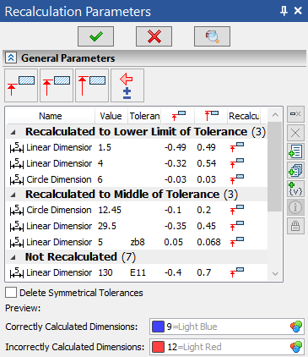Click the Recalcu column header
The width and height of the screenshot is (308, 357).
244,116
